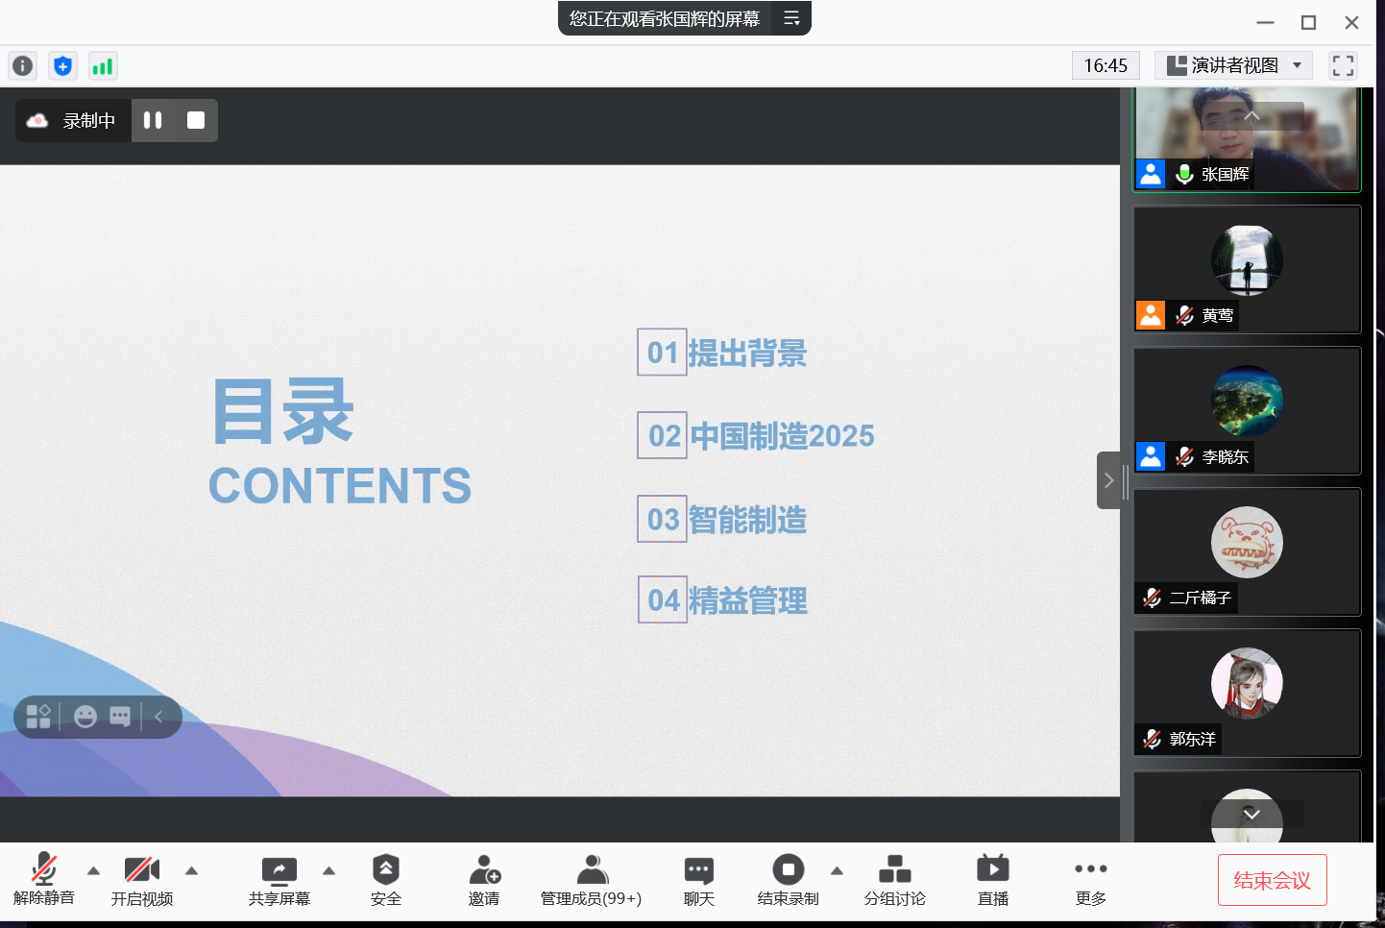Image resolution: width=1385 pixels, height=928 pixels.
Task: Open the 更多 more options menu
Action: (1091, 880)
